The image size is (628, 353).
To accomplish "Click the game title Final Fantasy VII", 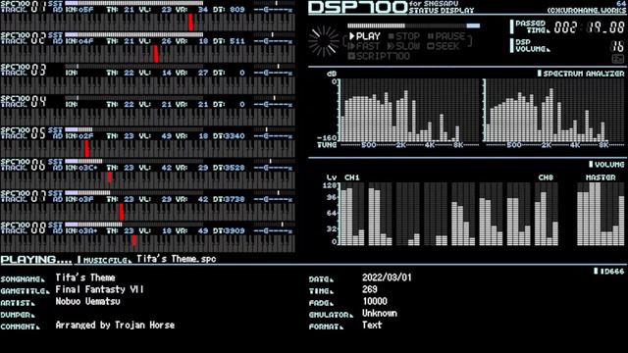I will [99, 289].
